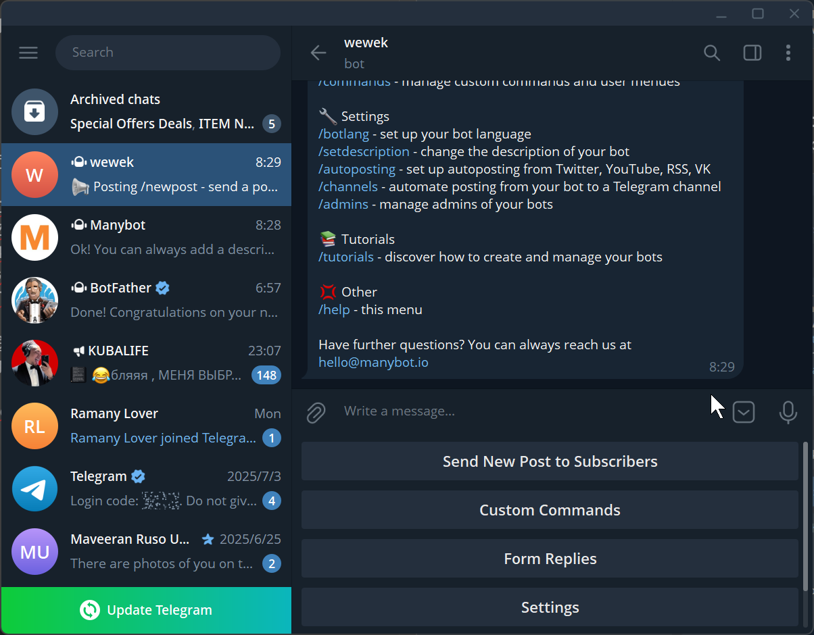The image size is (814, 635).
Task: Open the Archived chats folder icon
Action: coord(35,111)
